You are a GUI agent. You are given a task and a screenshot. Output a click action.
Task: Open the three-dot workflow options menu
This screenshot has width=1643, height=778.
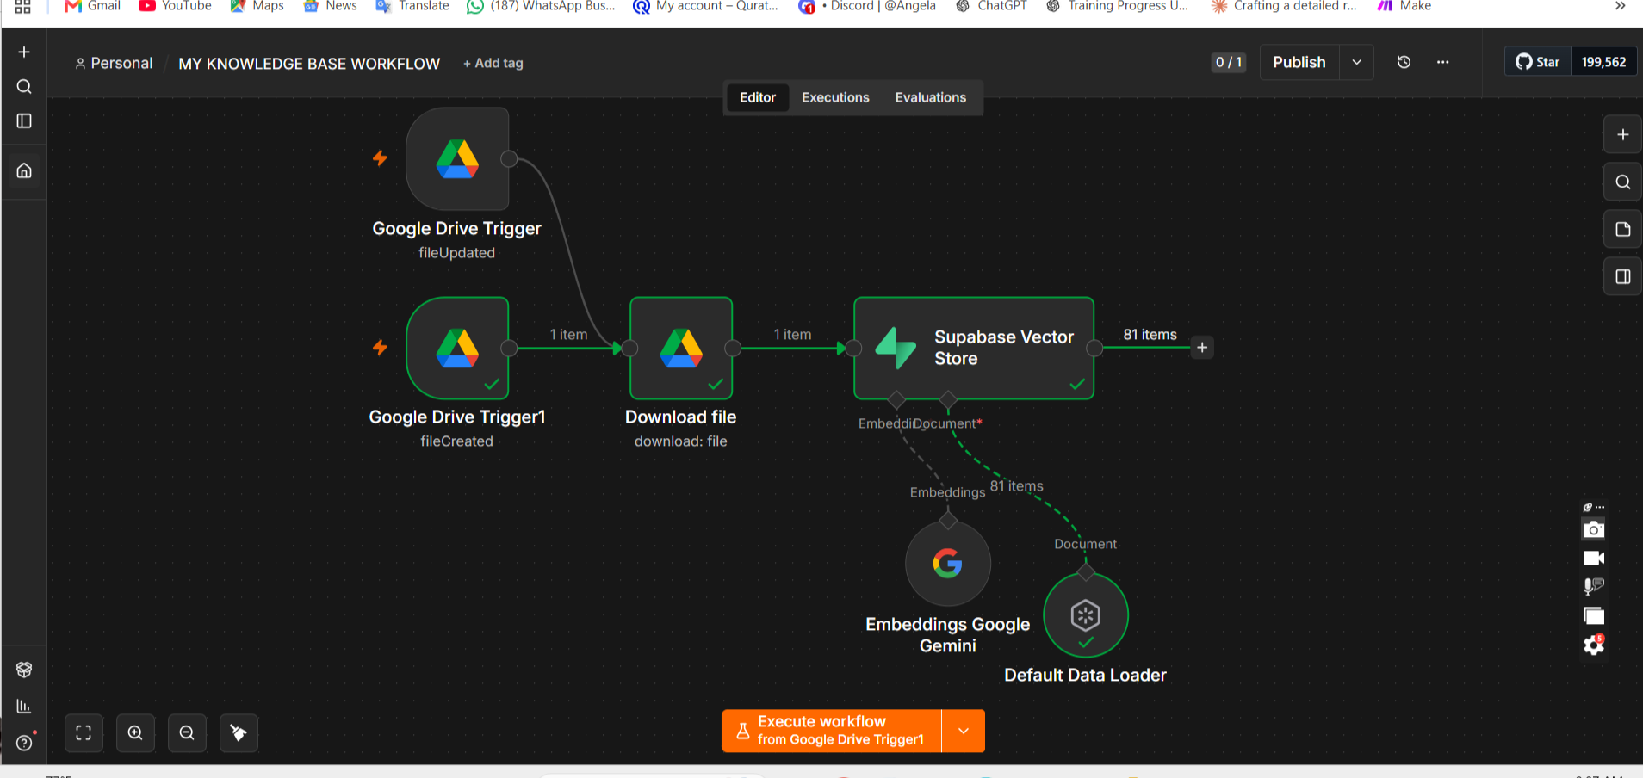[x=1442, y=62]
